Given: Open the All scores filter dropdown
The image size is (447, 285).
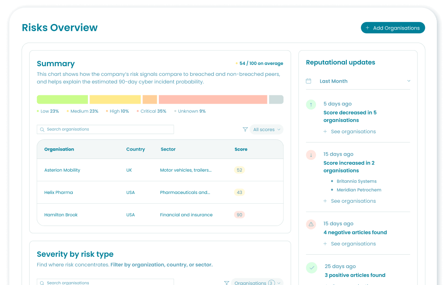Looking at the screenshot, I should point(266,129).
